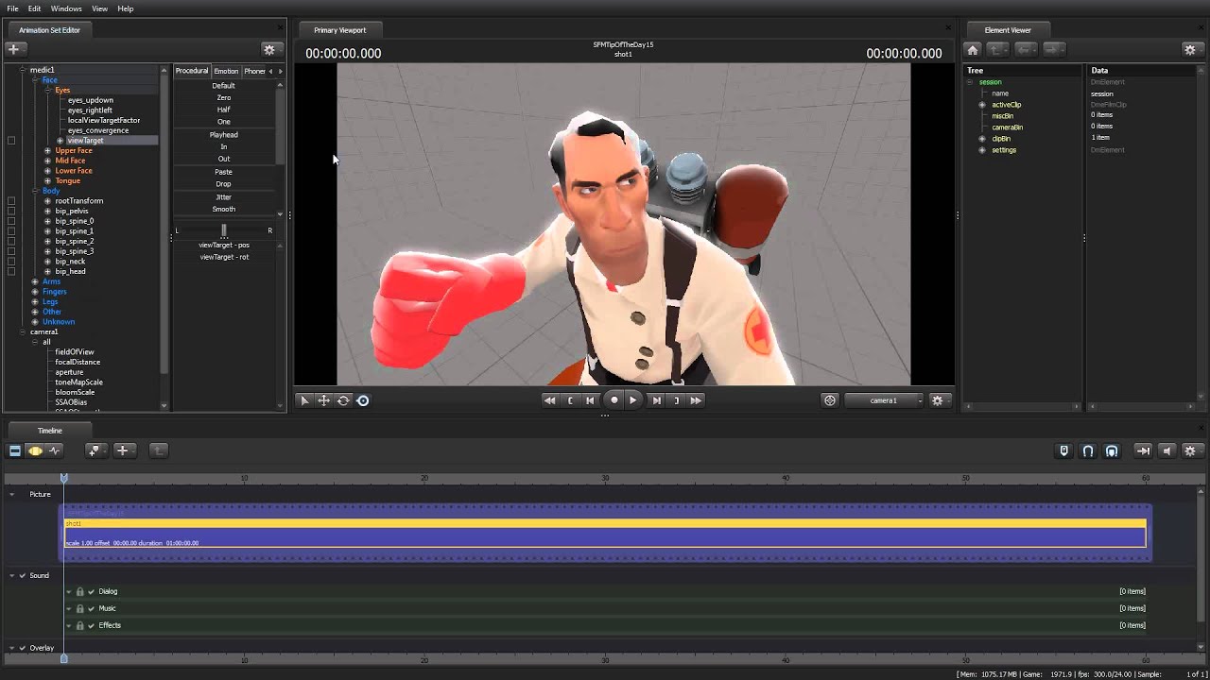Collapse the Eyes group
This screenshot has width=1210, height=680.
[x=47, y=91]
